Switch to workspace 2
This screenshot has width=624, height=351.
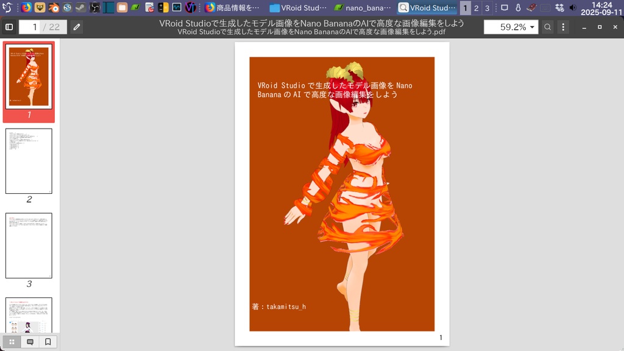point(476,8)
